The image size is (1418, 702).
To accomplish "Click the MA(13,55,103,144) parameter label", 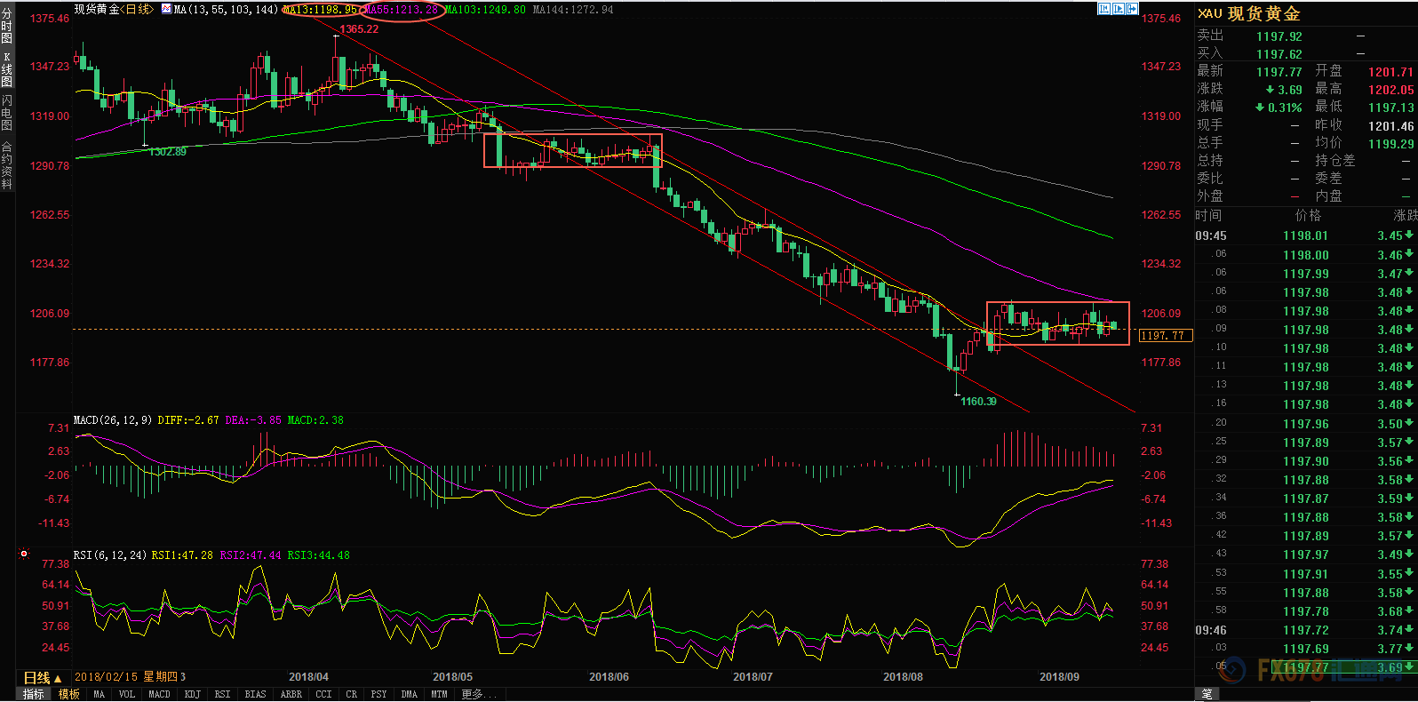I will click(226, 9).
